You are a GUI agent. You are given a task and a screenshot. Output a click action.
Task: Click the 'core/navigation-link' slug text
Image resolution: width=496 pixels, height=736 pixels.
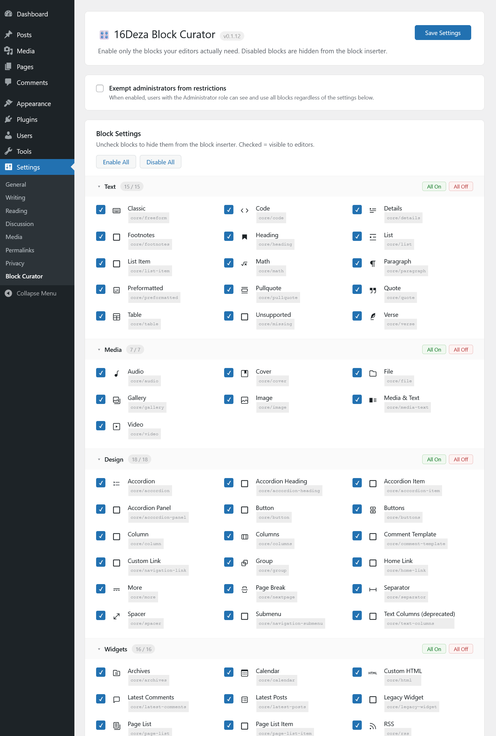[x=158, y=570]
